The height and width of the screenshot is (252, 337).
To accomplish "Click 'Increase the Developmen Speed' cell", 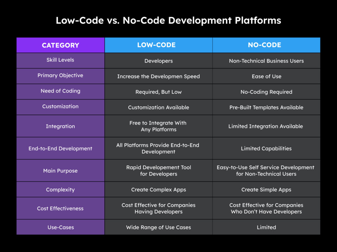I will tap(159, 76).
